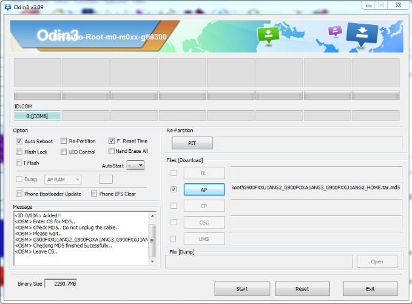Click the Binary Size value field
The image size is (412, 304).
61,284
